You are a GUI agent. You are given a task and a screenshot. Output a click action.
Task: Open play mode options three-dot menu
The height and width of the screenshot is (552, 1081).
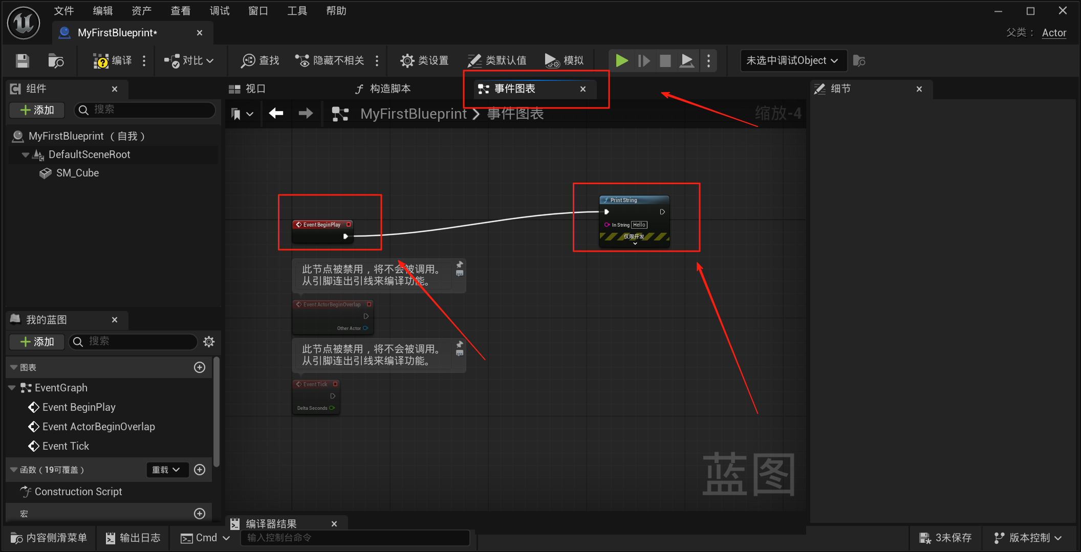708,61
